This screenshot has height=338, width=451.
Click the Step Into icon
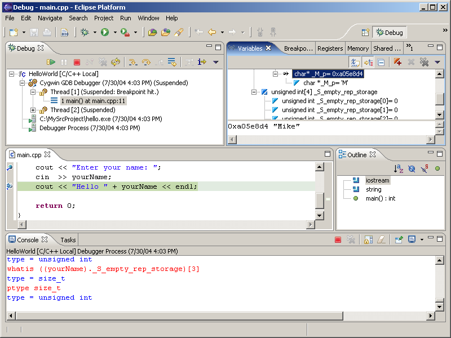click(133, 62)
